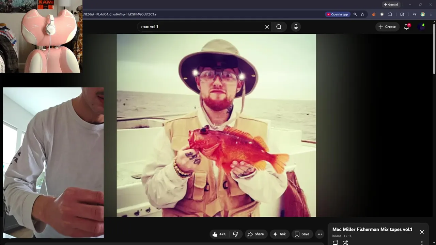Toggle shuffle playlist
This screenshot has height=245, width=436.
point(345,243)
